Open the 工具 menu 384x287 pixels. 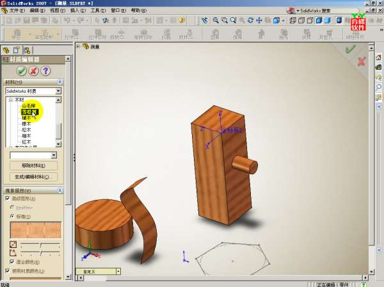[97, 11]
